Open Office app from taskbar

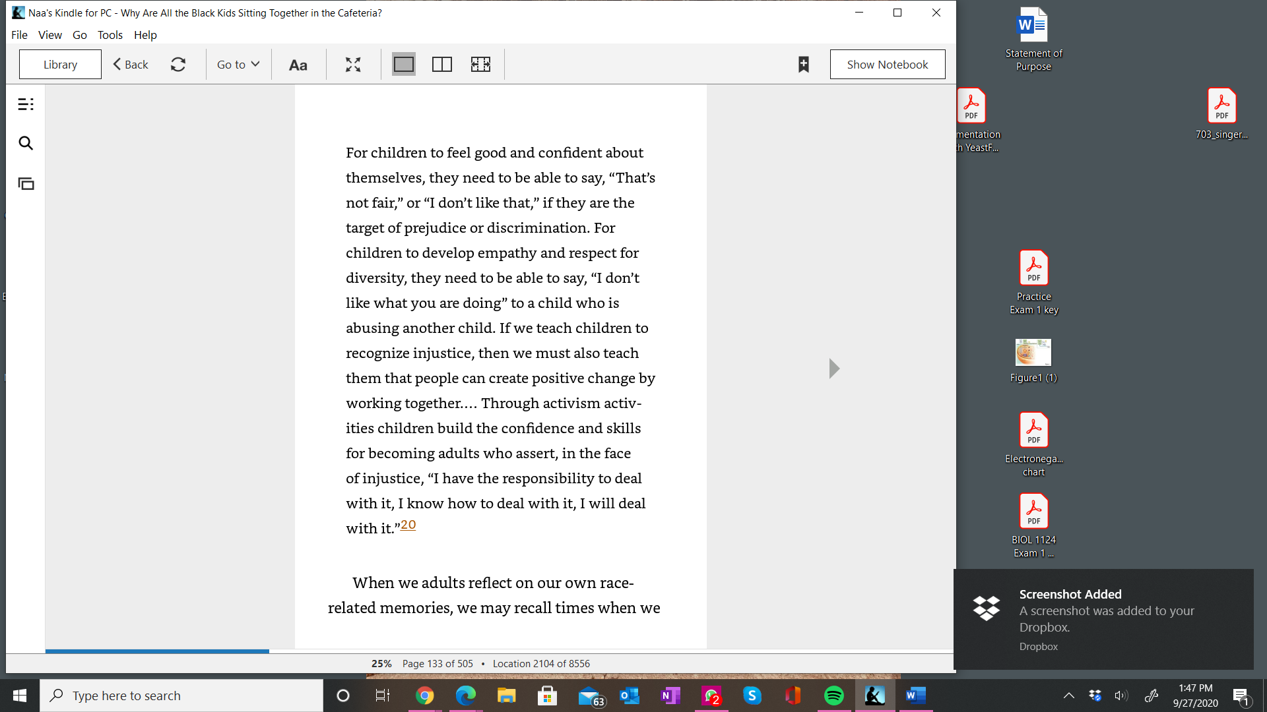point(793,696)
